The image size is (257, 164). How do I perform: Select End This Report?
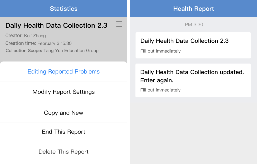pyautogui.click(x=63, y=132)
